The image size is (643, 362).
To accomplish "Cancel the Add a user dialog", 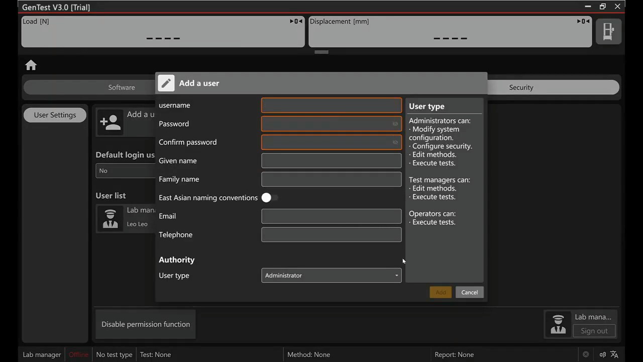I will 469,293.
